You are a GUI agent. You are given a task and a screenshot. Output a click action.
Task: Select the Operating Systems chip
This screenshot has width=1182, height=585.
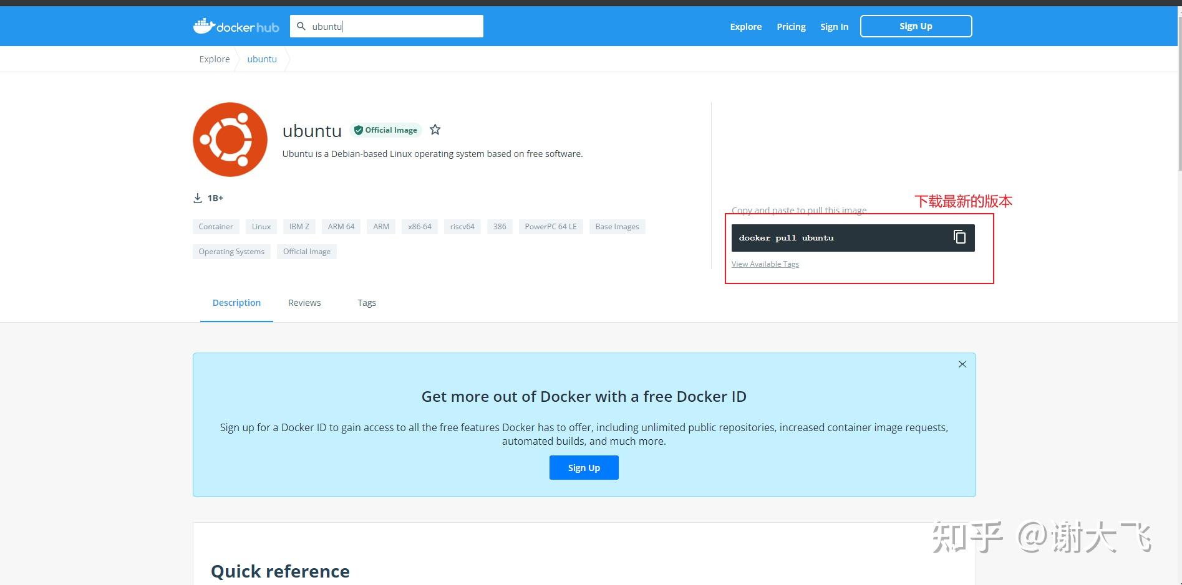click(231, 252)
